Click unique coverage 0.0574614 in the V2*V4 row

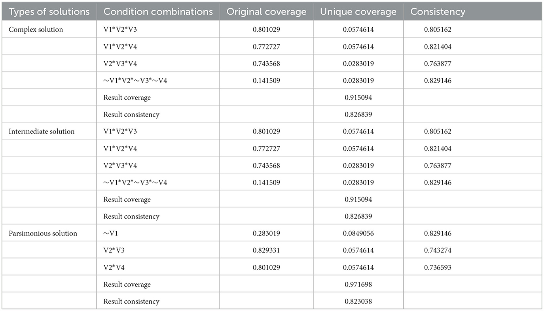[358, 268]
